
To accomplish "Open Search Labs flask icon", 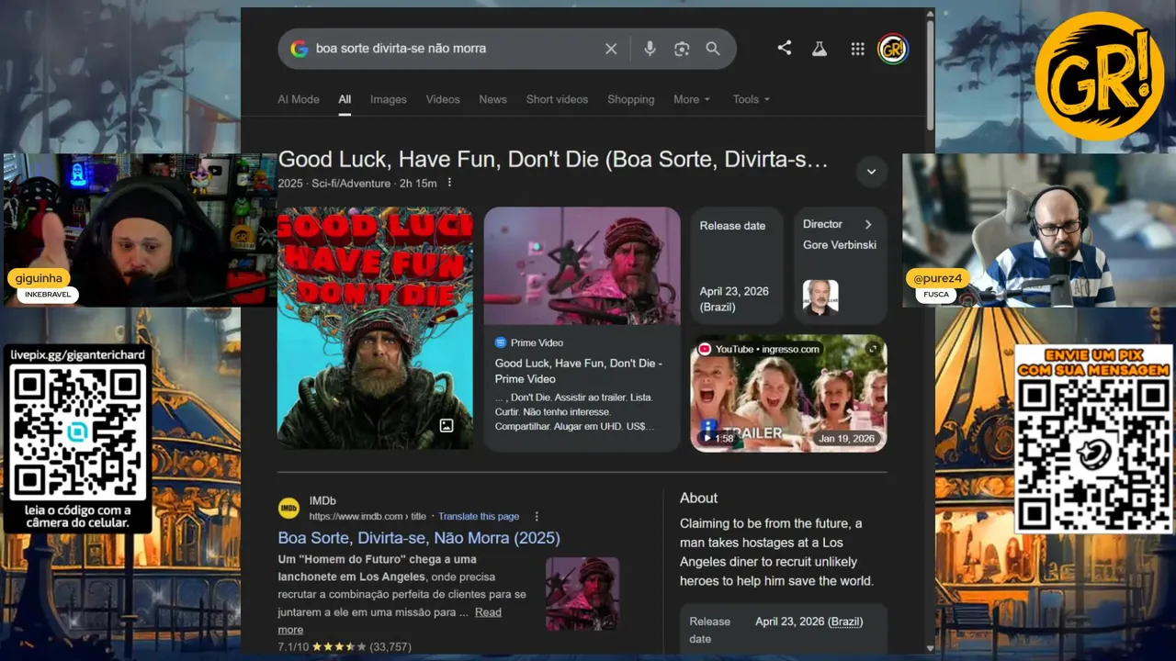I will pos(820,49).
